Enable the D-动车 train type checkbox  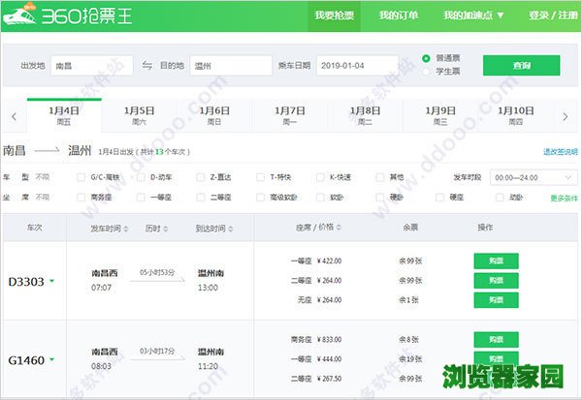(142, 178)
